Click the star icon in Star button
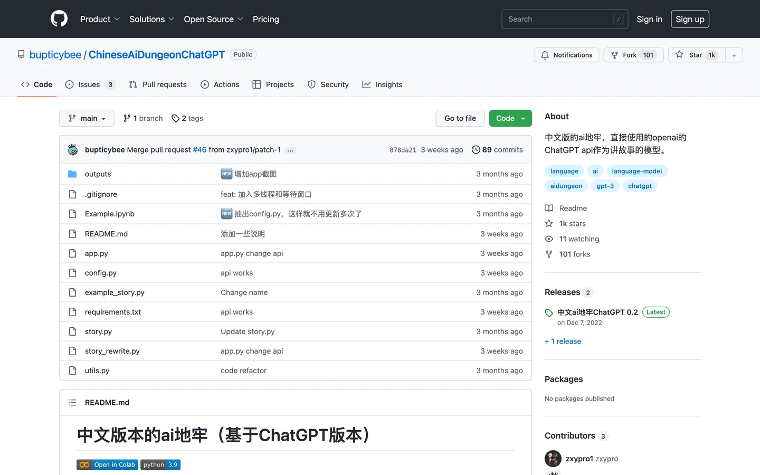The image size is (760, 475). pyautogui.click(x=679, y=54)
